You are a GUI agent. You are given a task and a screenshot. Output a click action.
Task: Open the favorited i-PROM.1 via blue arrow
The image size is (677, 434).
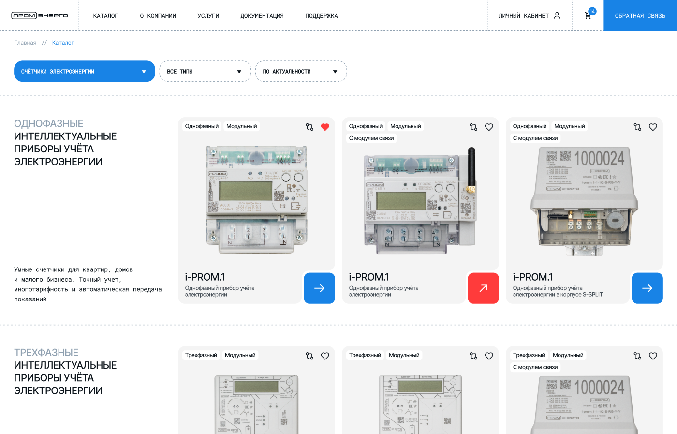tap(319, 288)
